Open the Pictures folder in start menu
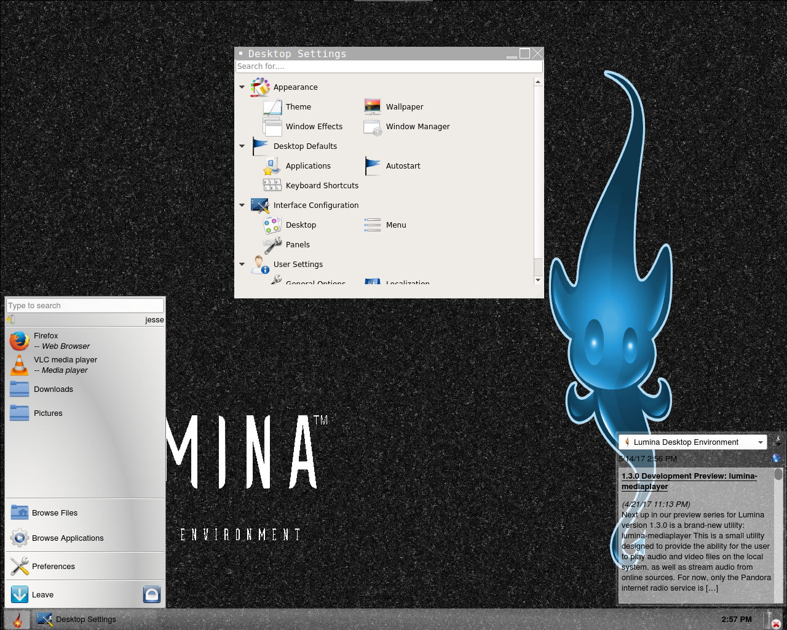This screenshot has height=630, width=787. (85, 413)
